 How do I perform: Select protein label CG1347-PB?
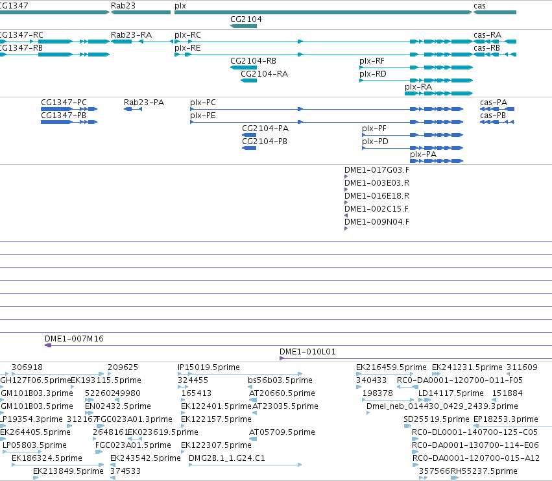pos(64,116)
